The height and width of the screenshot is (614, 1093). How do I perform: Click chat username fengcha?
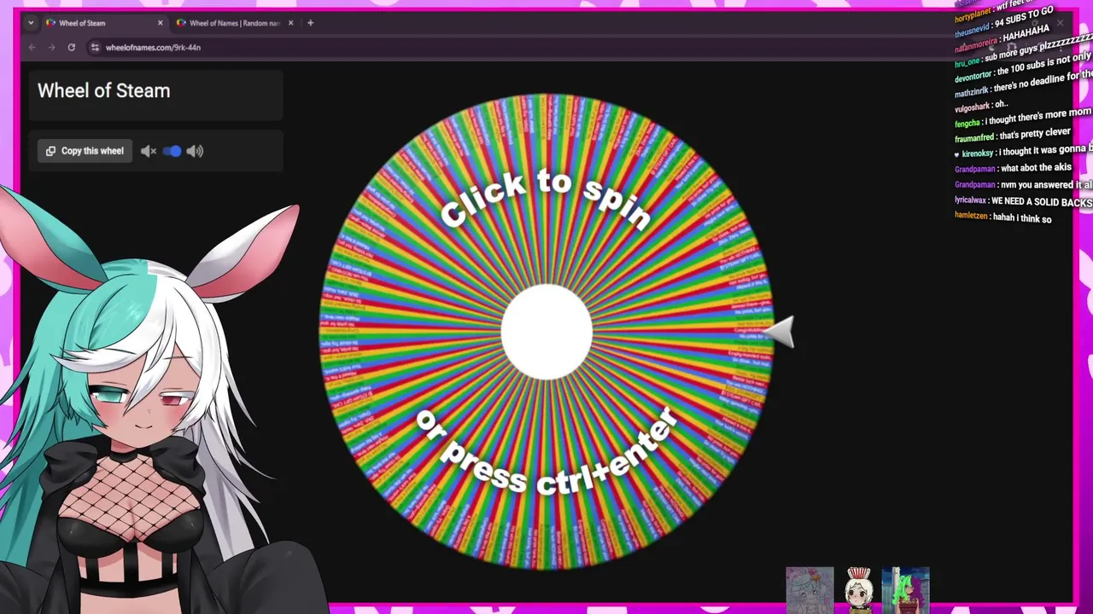coord(967,123)
